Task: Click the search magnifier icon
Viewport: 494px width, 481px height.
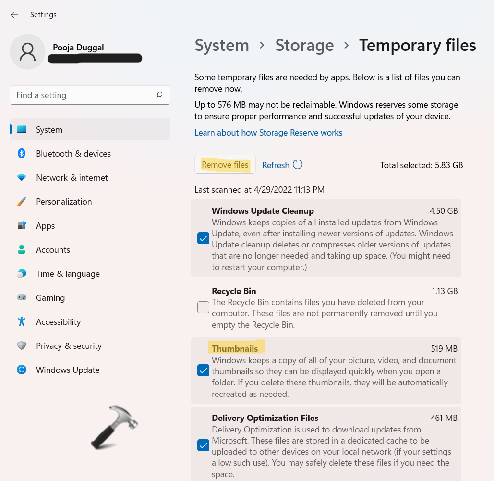Action: [x=159, y=95]
